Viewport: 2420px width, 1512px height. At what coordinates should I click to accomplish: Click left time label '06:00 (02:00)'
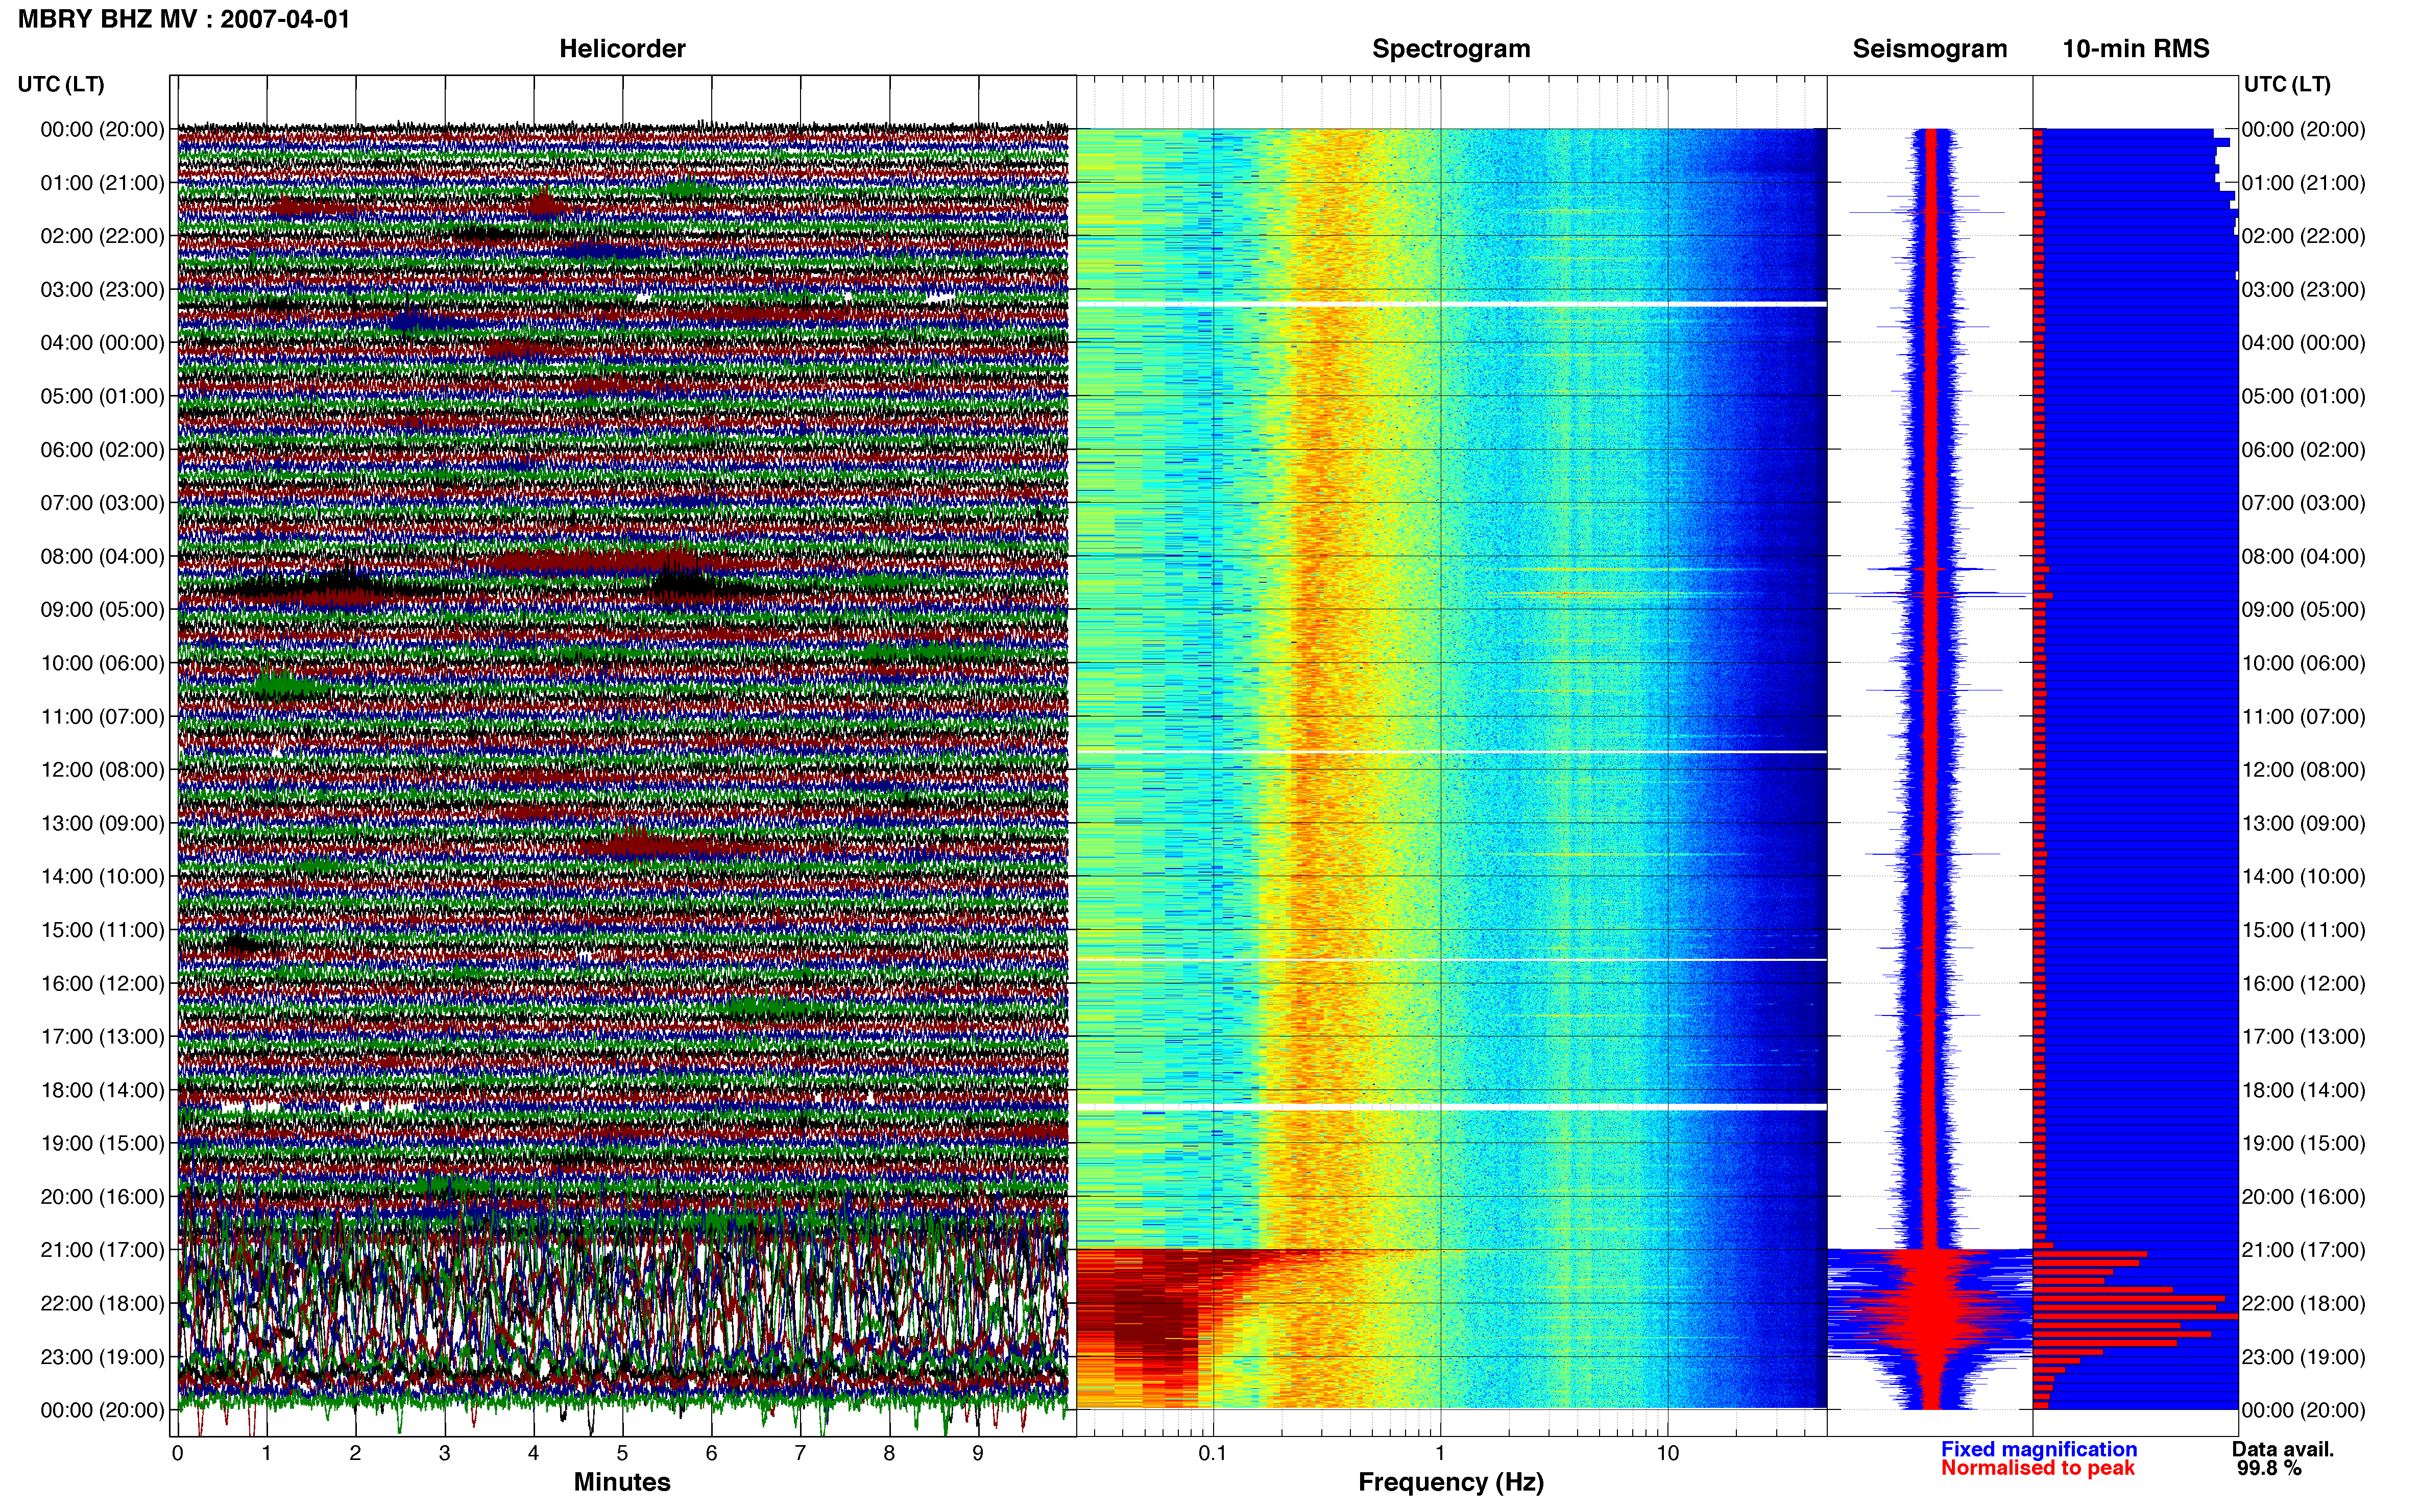[102, 450]
